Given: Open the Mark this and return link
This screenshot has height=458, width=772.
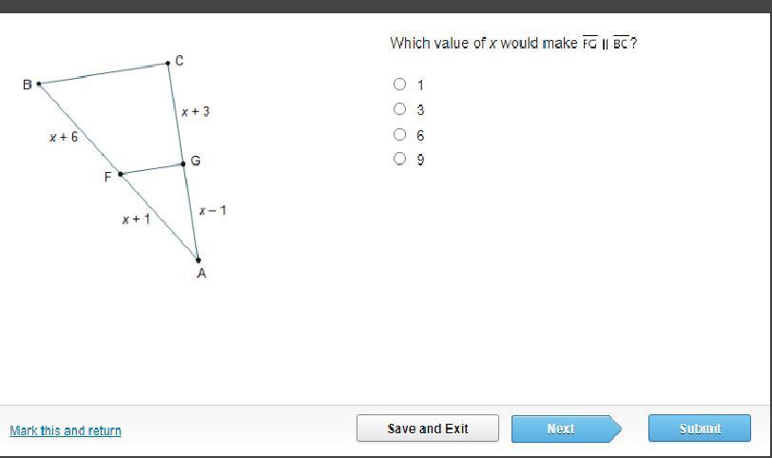Looking at the screenshot, I should [66, 430].
